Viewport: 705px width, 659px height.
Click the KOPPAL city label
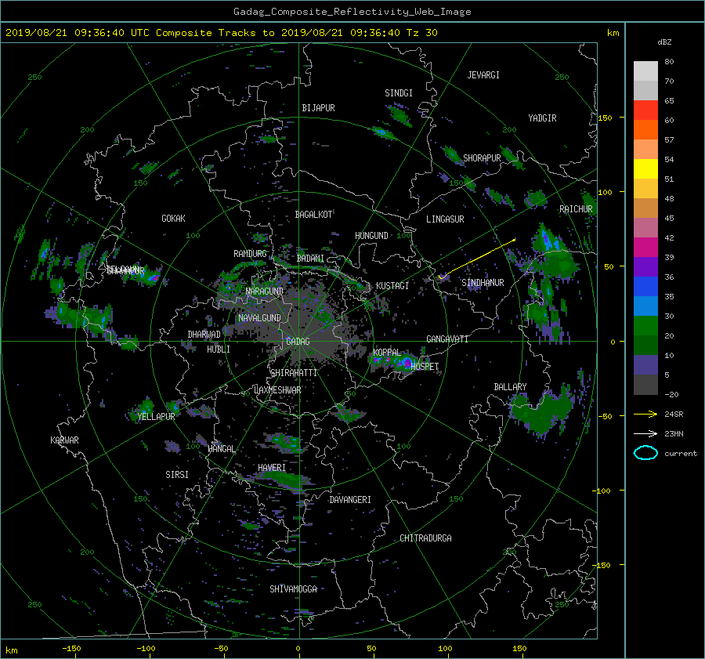tap(387, 353)
